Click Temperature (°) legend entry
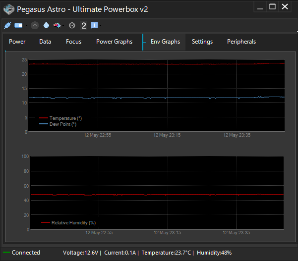Screen dimensions: 298x261 click(60, 118)
